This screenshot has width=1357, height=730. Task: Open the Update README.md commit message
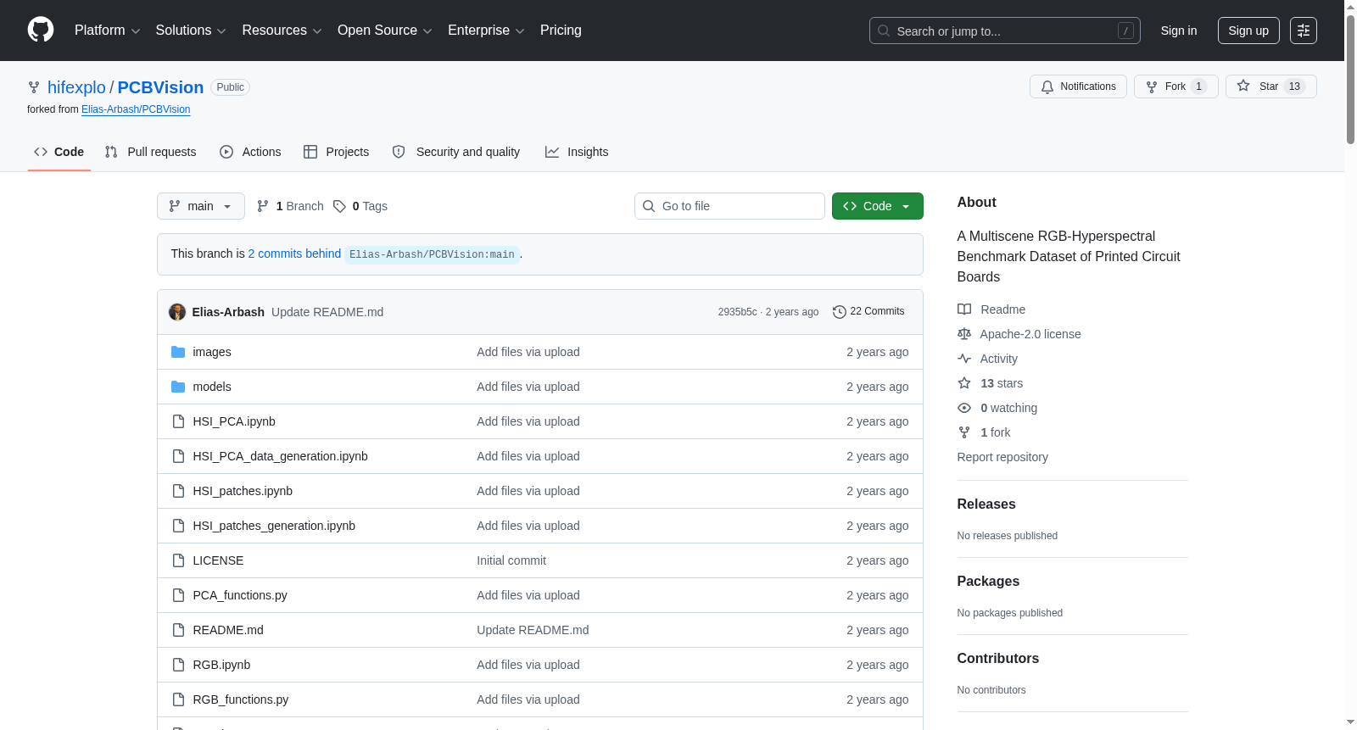tap(327, 312)
